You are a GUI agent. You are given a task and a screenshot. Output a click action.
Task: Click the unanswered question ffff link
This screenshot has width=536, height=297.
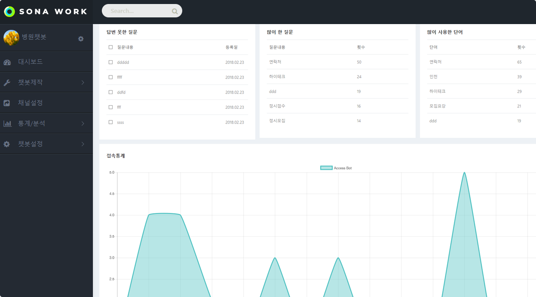tap(120, 77)
